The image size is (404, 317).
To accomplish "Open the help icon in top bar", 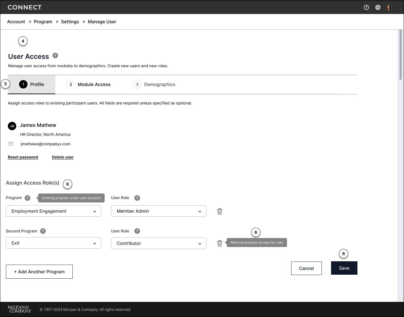I will 366,7.
